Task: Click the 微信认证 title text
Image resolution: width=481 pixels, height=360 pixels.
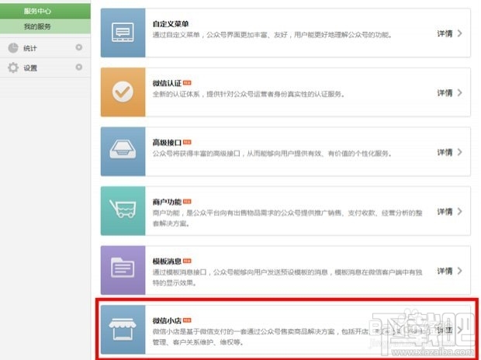Action: click(167, 83)
